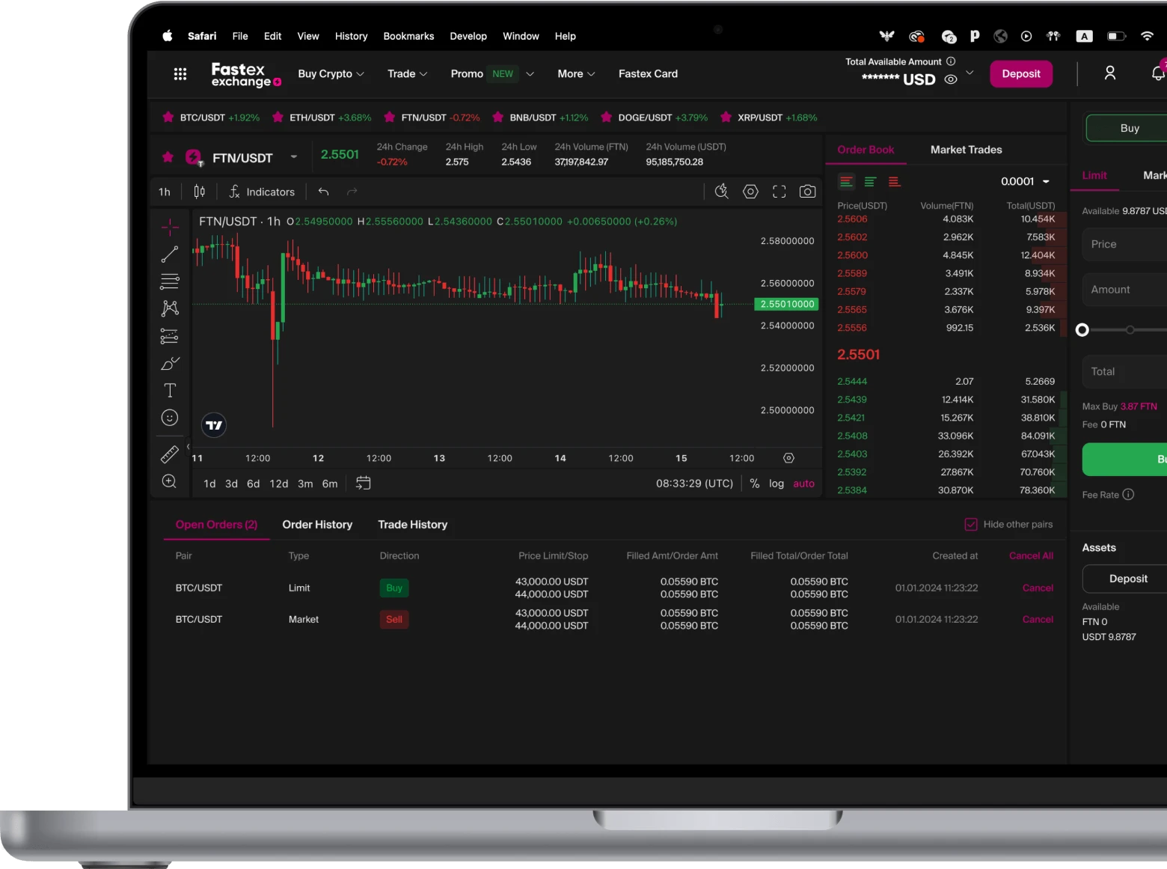
Task: Toggle auto scale on chart
Action: tap(803, 484)
